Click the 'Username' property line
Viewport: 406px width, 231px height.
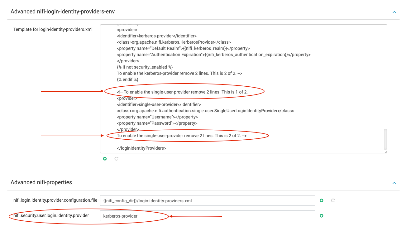click(157, 117)
